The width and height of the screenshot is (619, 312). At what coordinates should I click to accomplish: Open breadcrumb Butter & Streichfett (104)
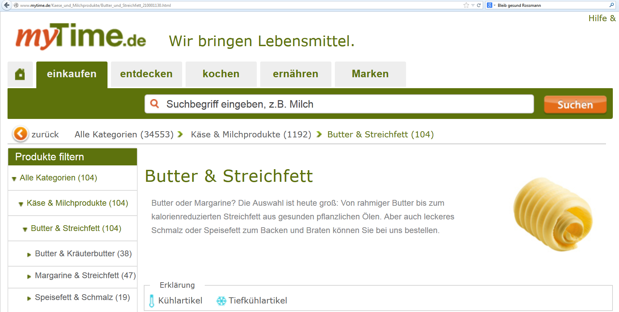[381, 134]
